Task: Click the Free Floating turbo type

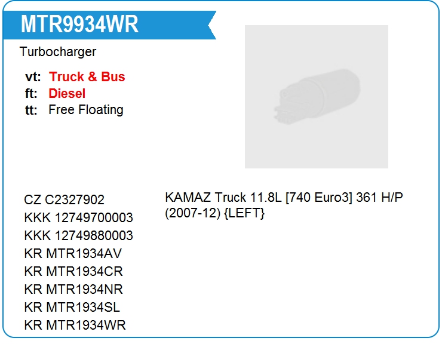Action: pos(86,110)
